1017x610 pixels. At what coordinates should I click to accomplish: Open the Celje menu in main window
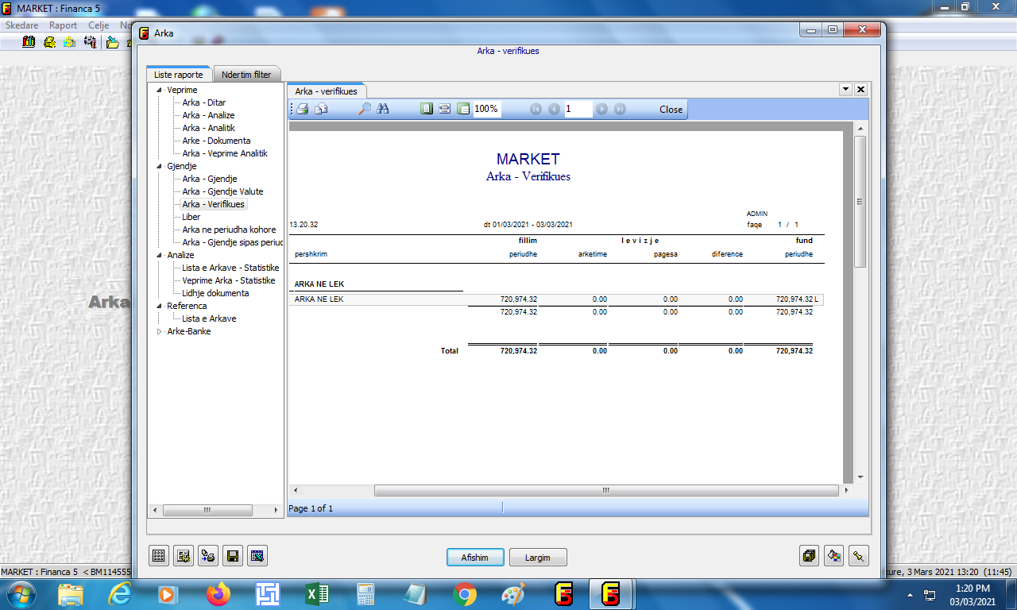99,25
